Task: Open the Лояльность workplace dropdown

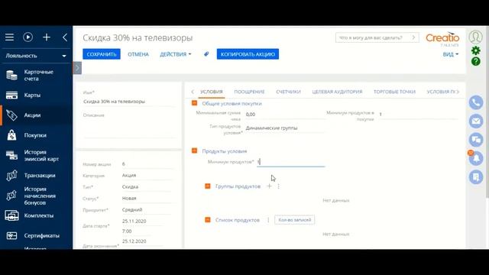Action: click(36, 56)
